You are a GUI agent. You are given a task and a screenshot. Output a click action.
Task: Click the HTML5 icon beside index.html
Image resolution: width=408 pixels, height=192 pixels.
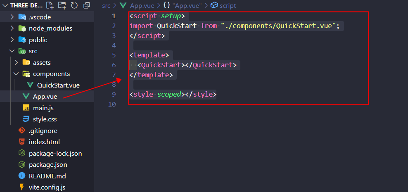point(22,142)
